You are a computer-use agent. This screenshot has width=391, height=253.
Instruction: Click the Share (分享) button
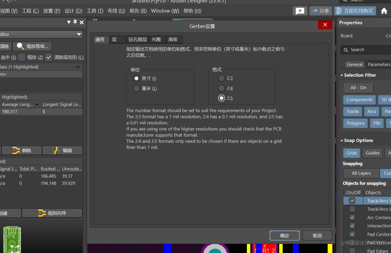click(x=321, y=11)
